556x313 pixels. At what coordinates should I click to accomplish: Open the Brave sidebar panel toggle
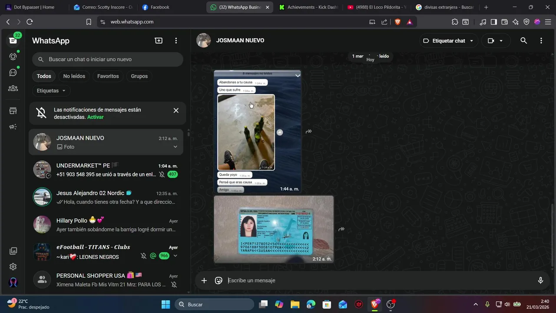(493, 22)
